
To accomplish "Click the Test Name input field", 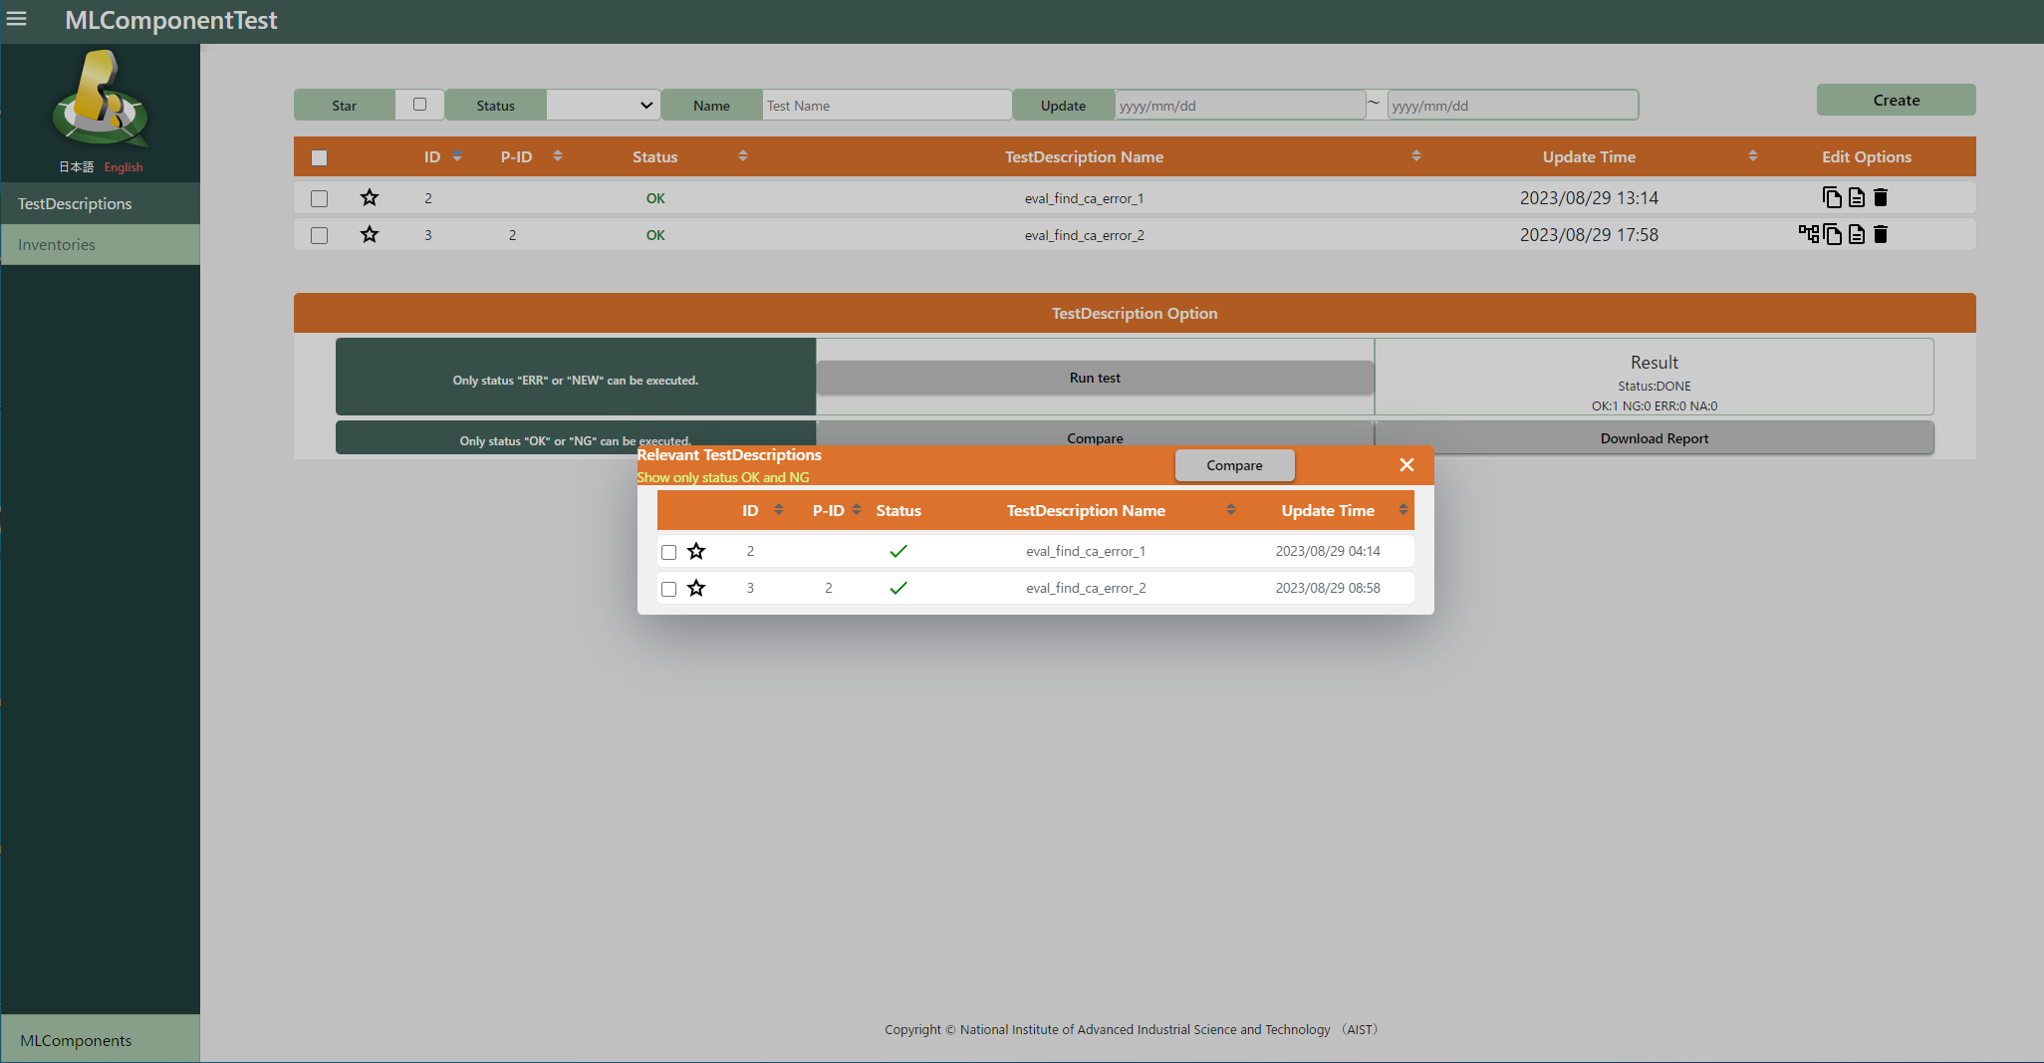I will point(886,106).
